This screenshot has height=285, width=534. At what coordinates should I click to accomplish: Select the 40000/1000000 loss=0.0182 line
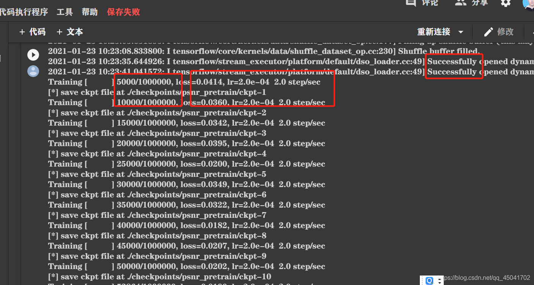[187, 225]
